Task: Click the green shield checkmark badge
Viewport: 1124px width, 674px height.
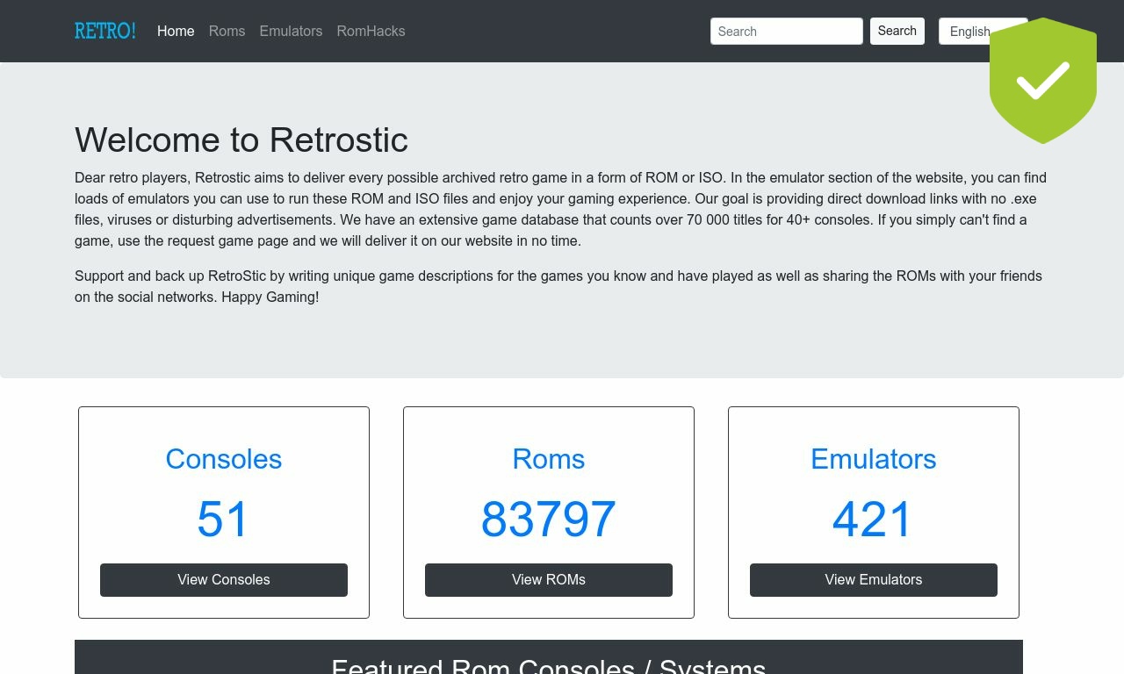Action: coord(1043,81)
